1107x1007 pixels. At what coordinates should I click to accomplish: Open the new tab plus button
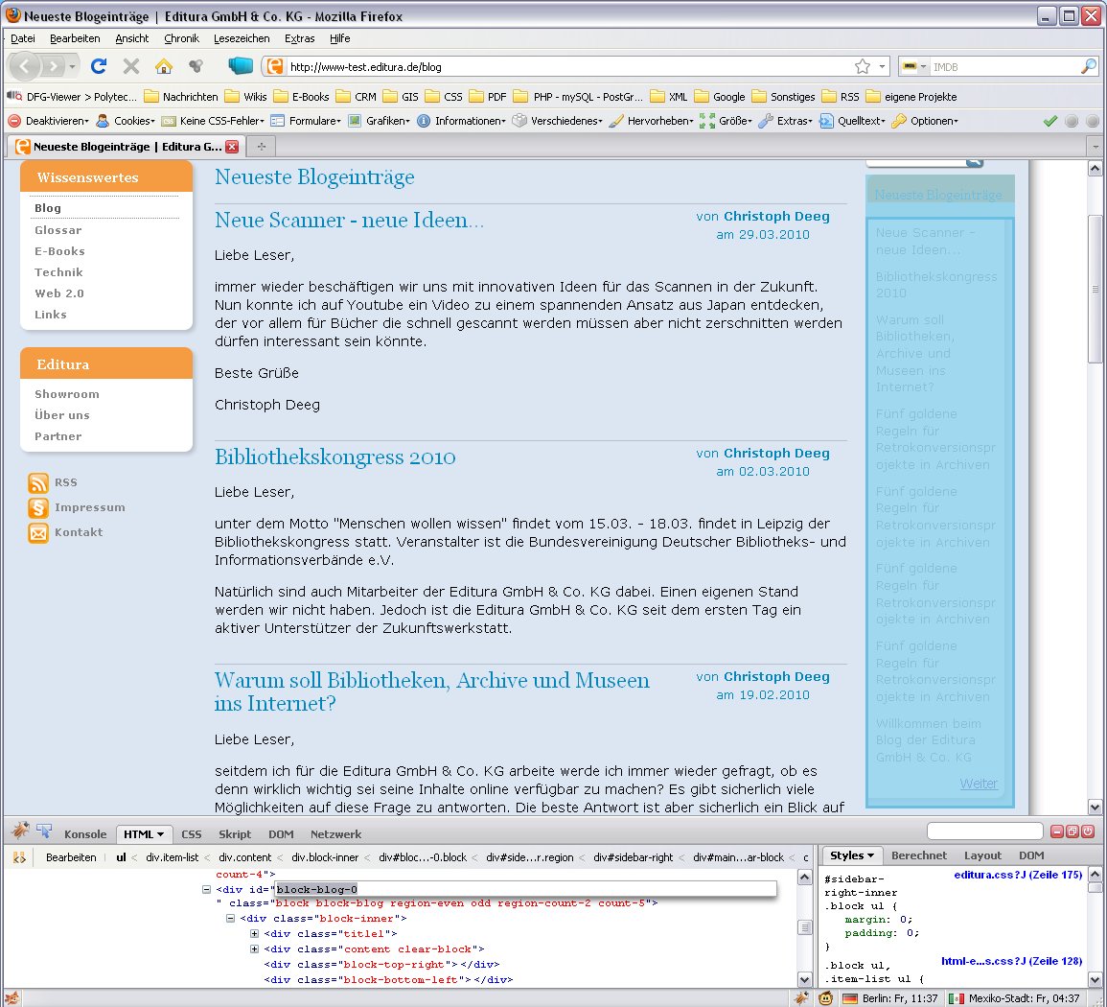(x=261, y=147)
